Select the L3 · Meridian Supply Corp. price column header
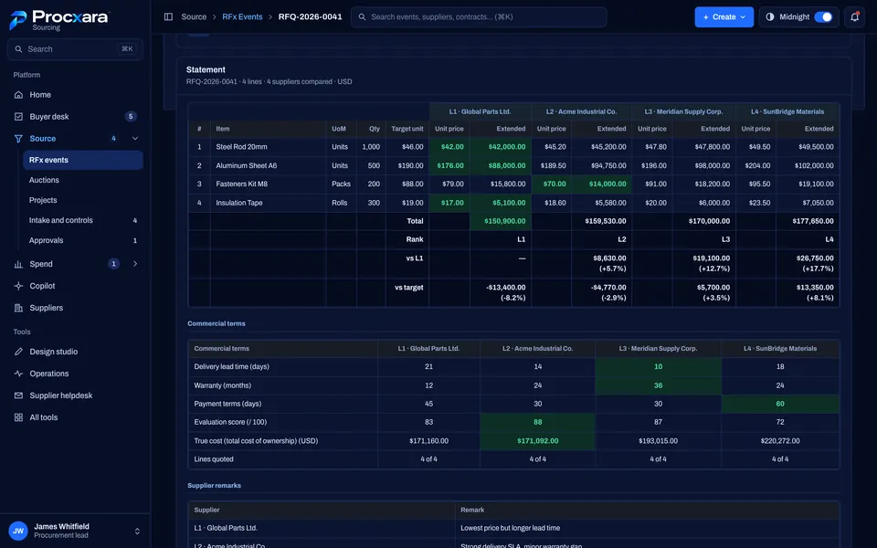Image resolution: width=877 pixels, height=548 pixels. [683, 111]
